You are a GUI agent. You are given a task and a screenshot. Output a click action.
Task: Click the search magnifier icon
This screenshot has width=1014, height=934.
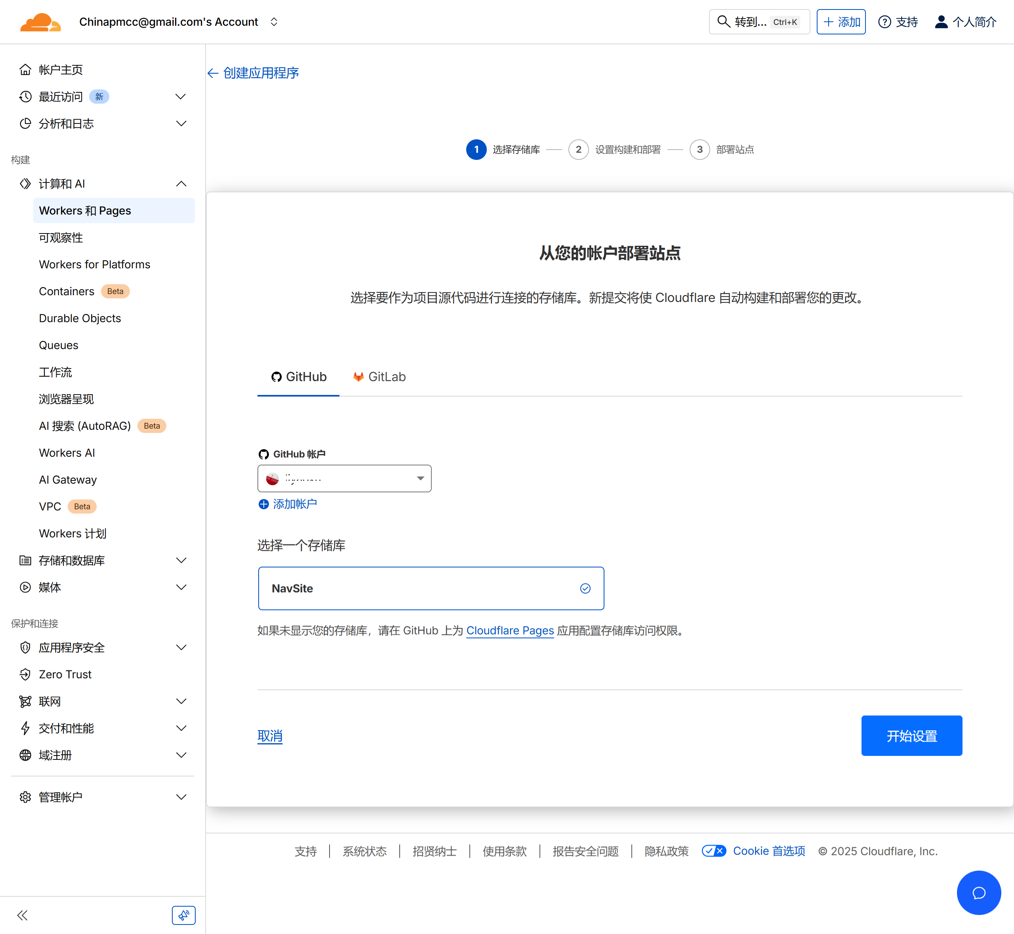(x=724, y=22)
